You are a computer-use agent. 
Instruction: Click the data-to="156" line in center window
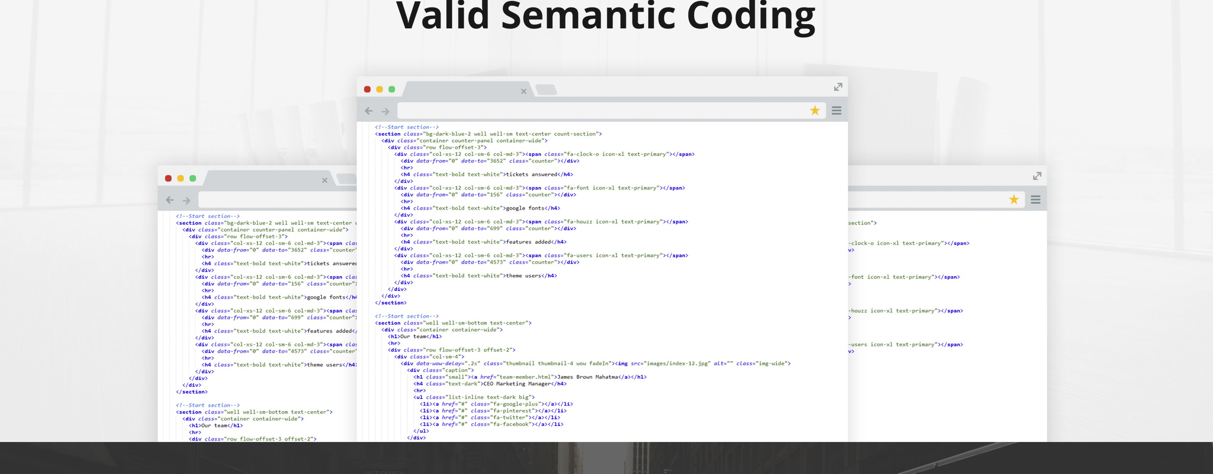pos(488,195)
